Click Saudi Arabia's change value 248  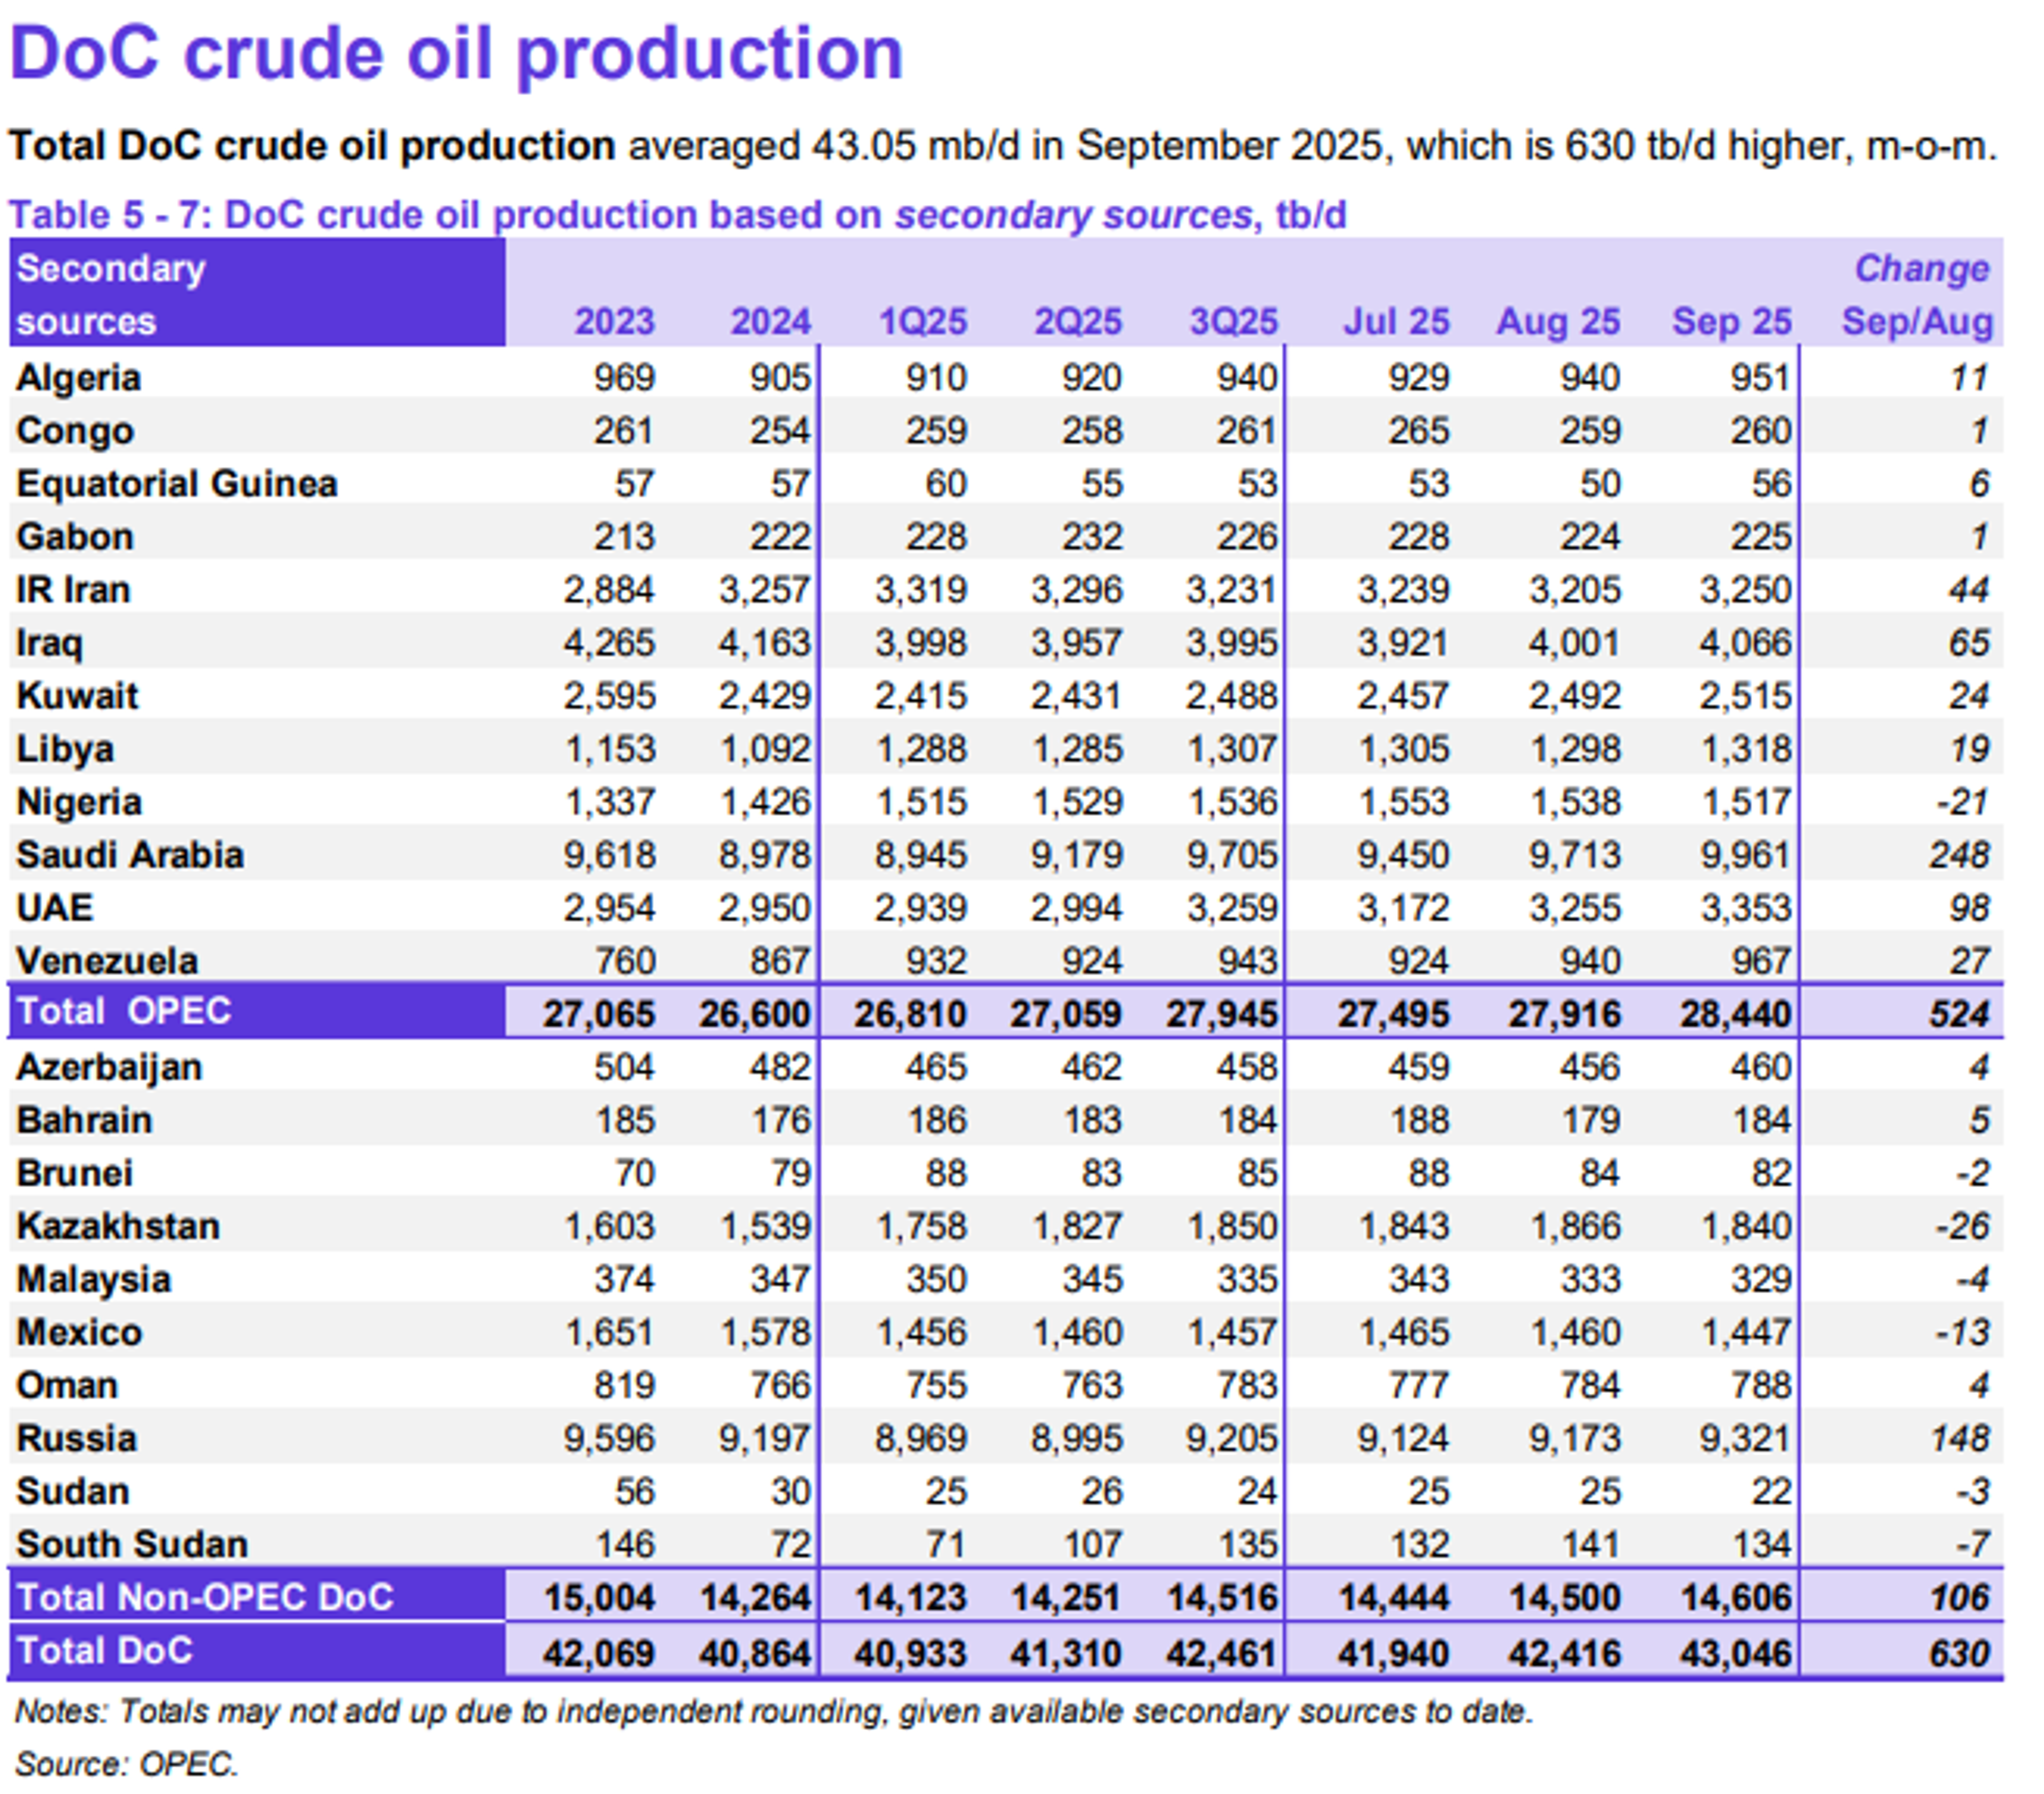[x=1959, y=855]
